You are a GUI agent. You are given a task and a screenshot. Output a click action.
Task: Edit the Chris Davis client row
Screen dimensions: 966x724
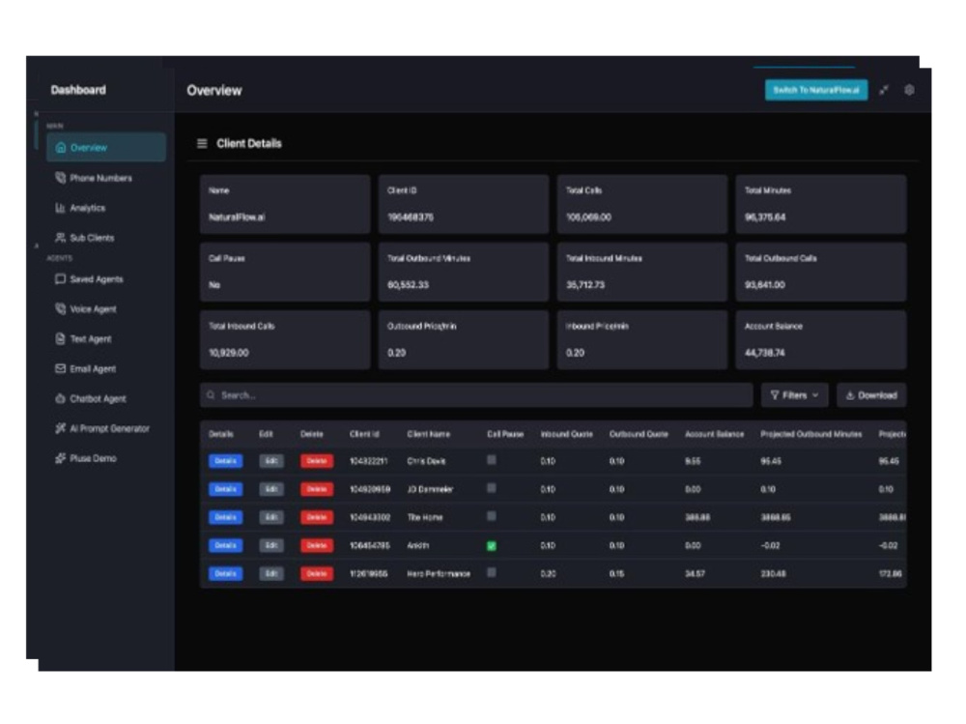(271, 461)
